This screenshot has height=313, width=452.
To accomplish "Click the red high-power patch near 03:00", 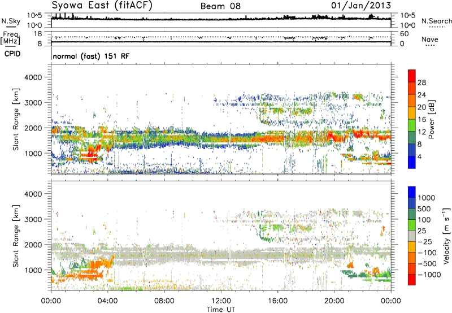I will coord(91,154).
